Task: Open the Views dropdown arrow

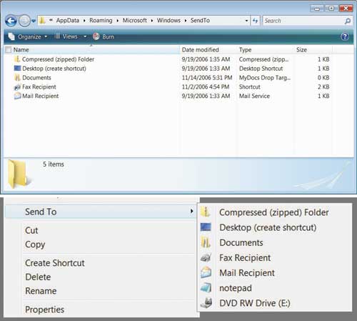Action: click(x=85, y=36)
